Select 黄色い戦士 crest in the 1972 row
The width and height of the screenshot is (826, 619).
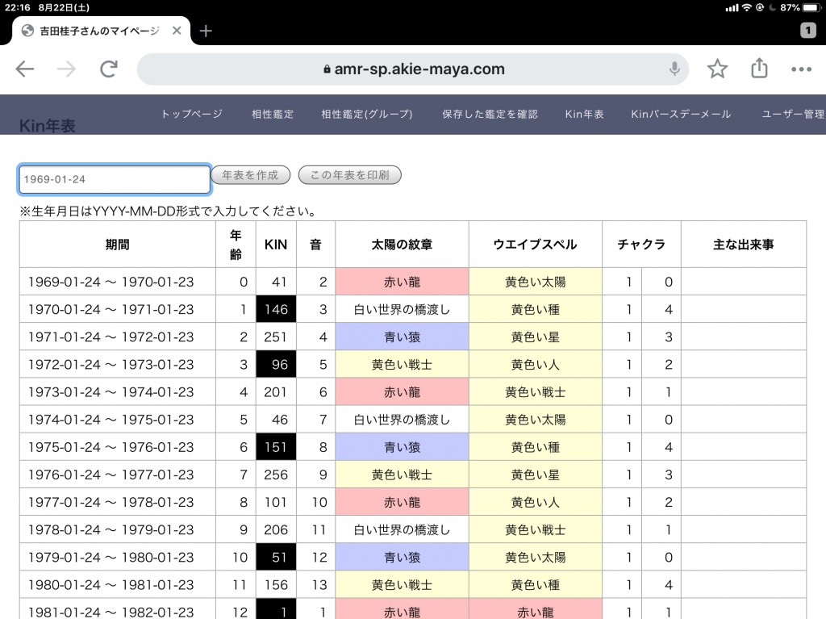(x=402, y=364)
